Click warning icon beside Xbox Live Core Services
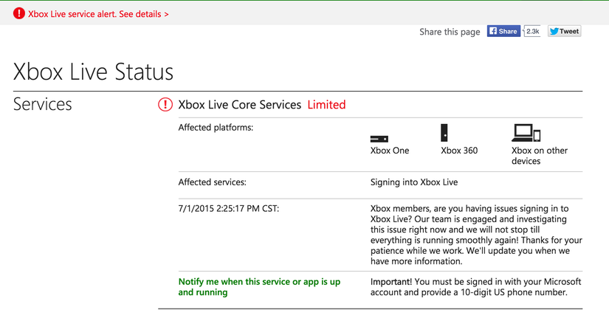 (x=165, y=105)
